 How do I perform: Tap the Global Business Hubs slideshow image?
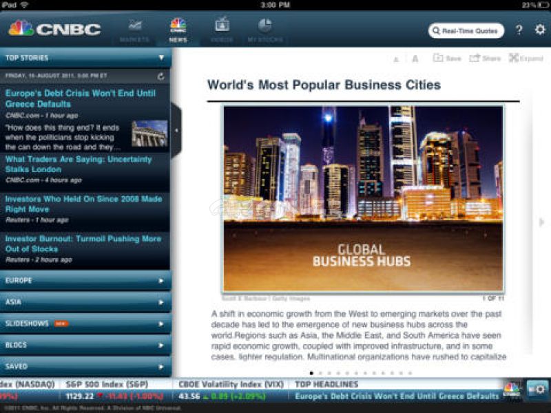pyautogui.click(x=364, y=198)
